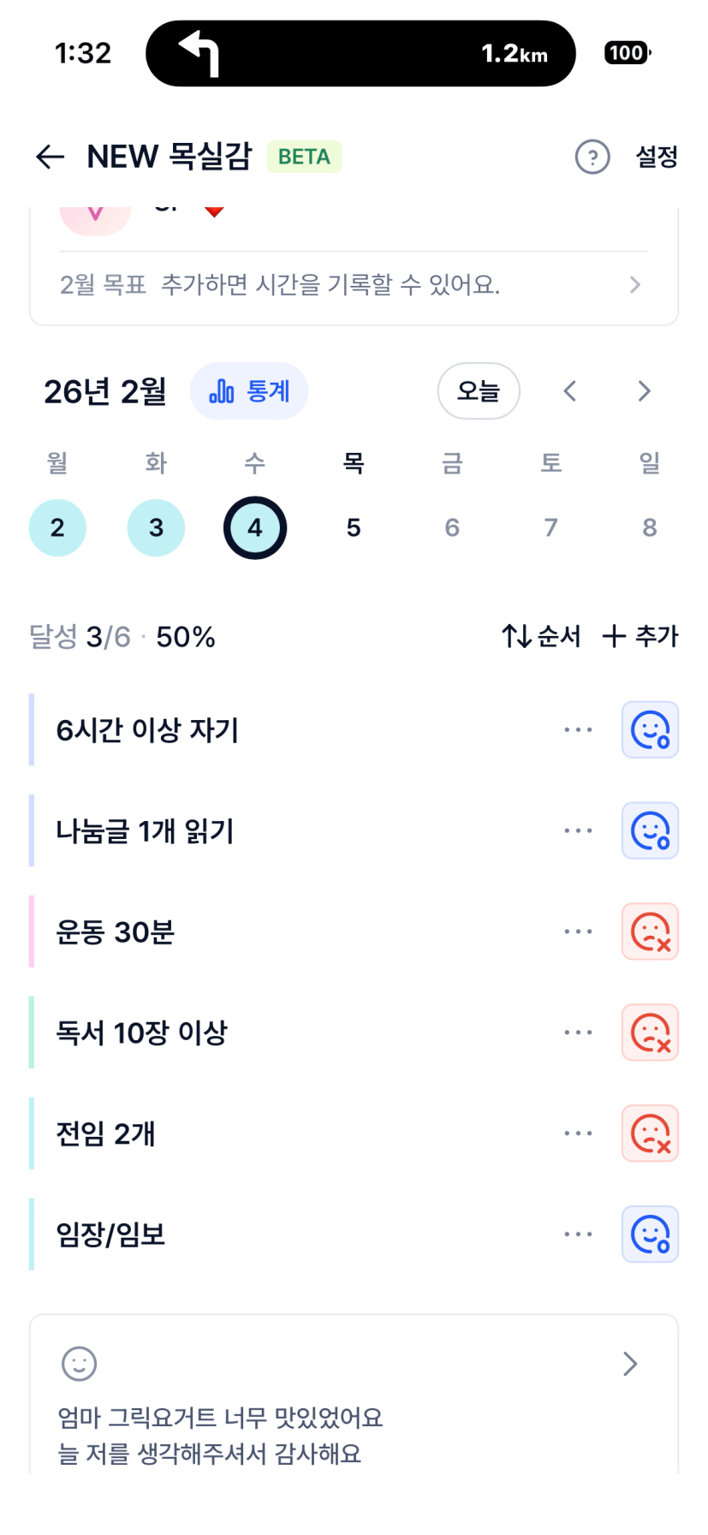The image size is (708, 1535).
Task: Select day 5 Thursday in calendar
Action: tap(354, 527)
